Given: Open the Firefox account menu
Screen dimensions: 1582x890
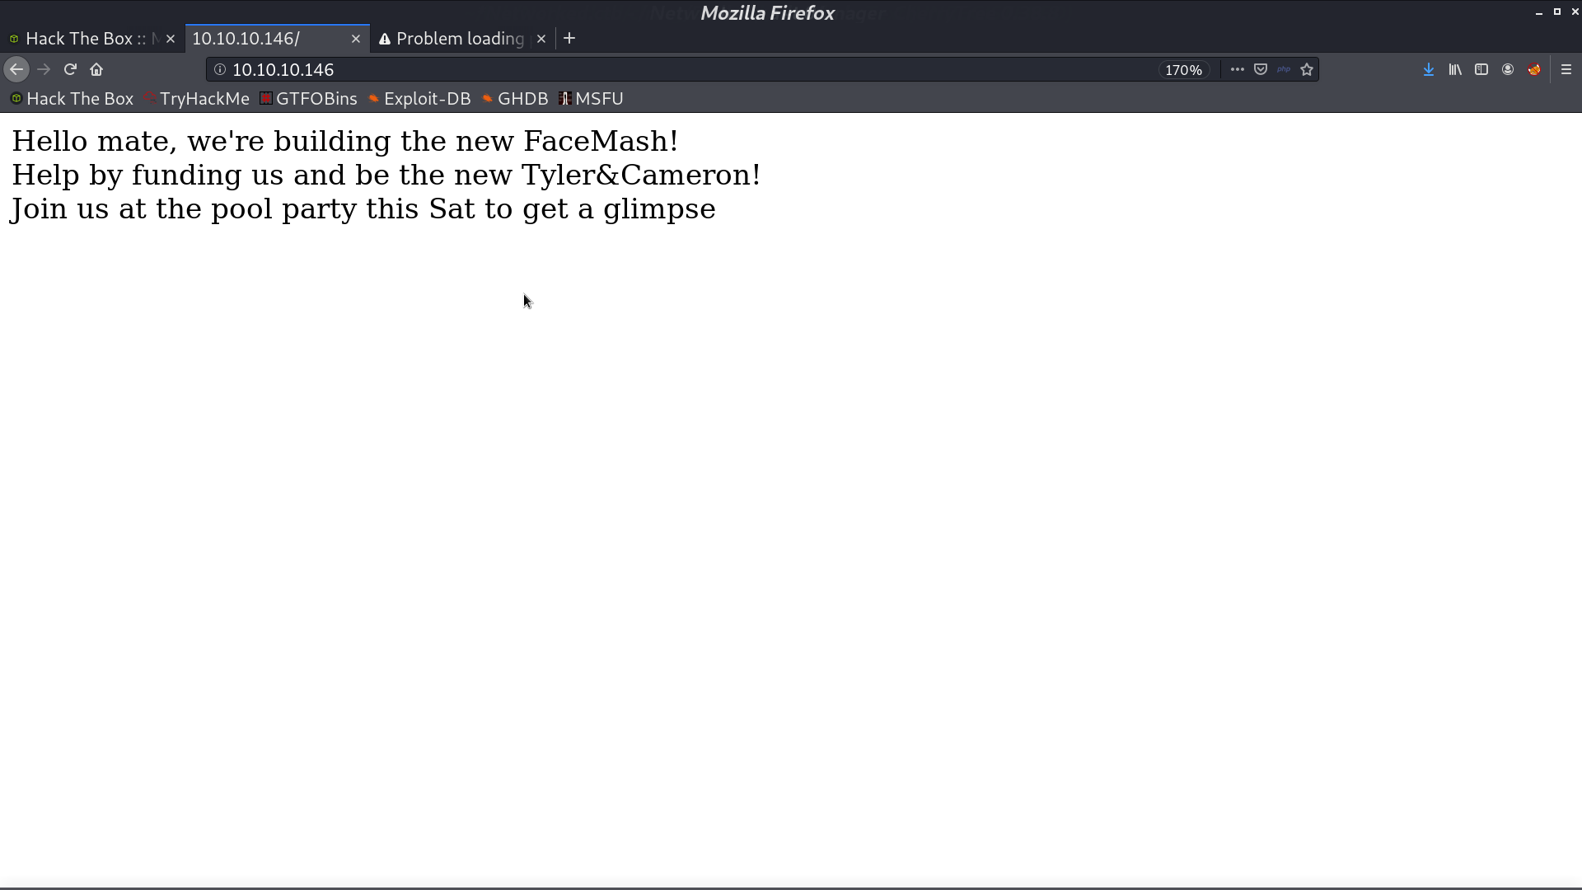Looking at the screenshot, I should pyautogui.click(x=1508, y=70).
